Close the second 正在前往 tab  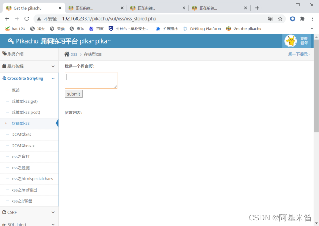click(x=184, y=8)
